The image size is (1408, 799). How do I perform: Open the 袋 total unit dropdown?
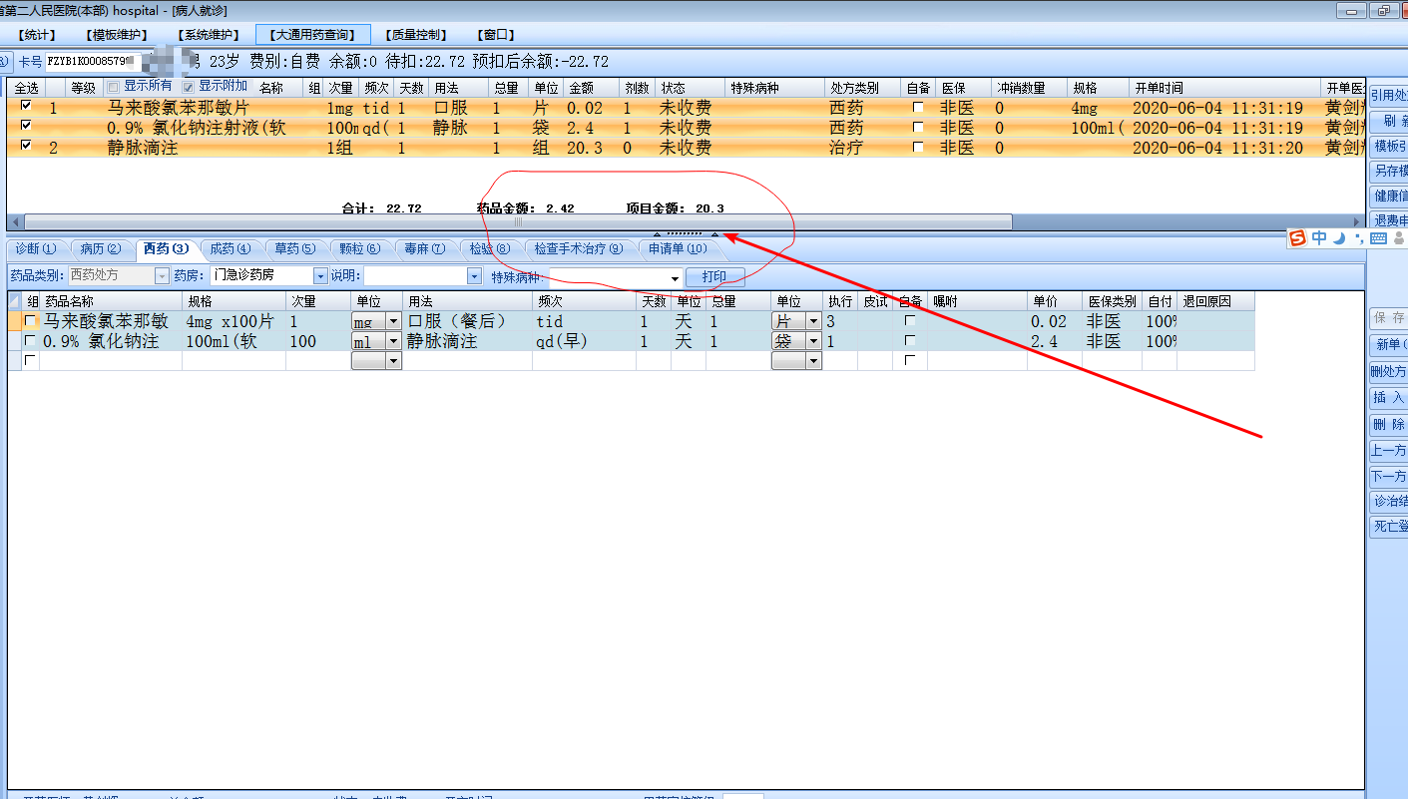point(813,341)
